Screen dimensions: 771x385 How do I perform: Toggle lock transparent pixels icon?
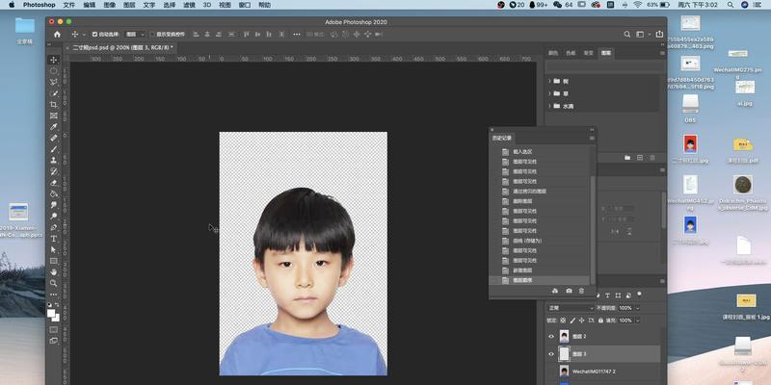pyautogui.click(x=563, y=321)
